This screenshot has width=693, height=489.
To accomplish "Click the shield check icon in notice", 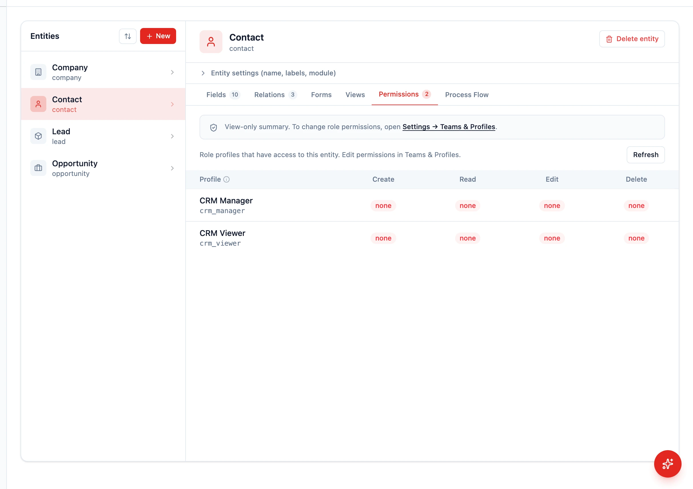I will point(213,127).
